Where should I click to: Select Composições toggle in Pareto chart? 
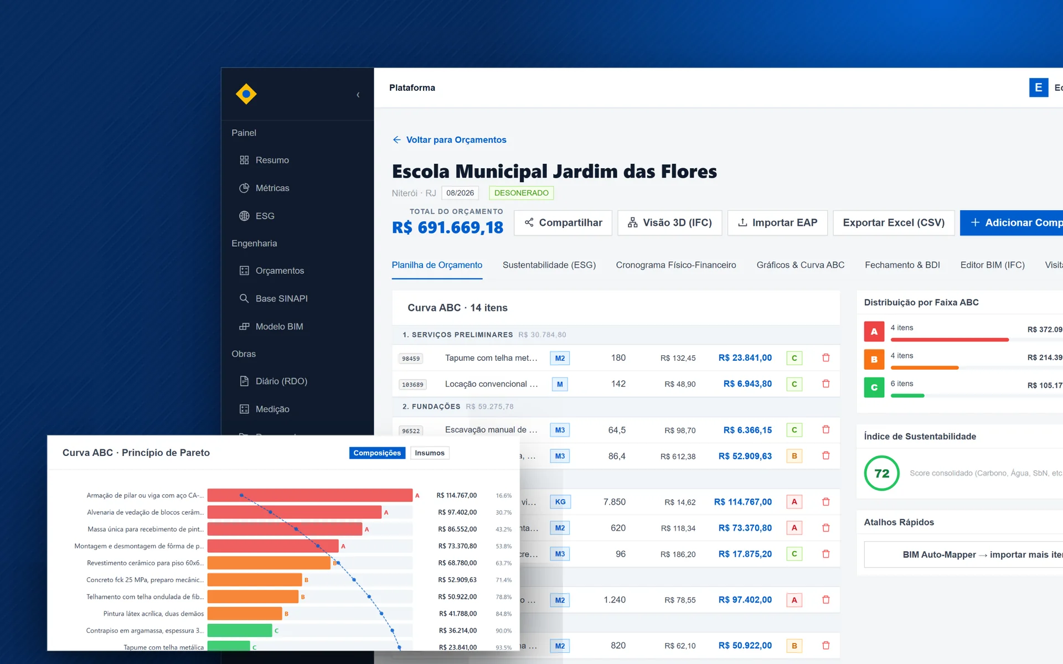(377, 453)
